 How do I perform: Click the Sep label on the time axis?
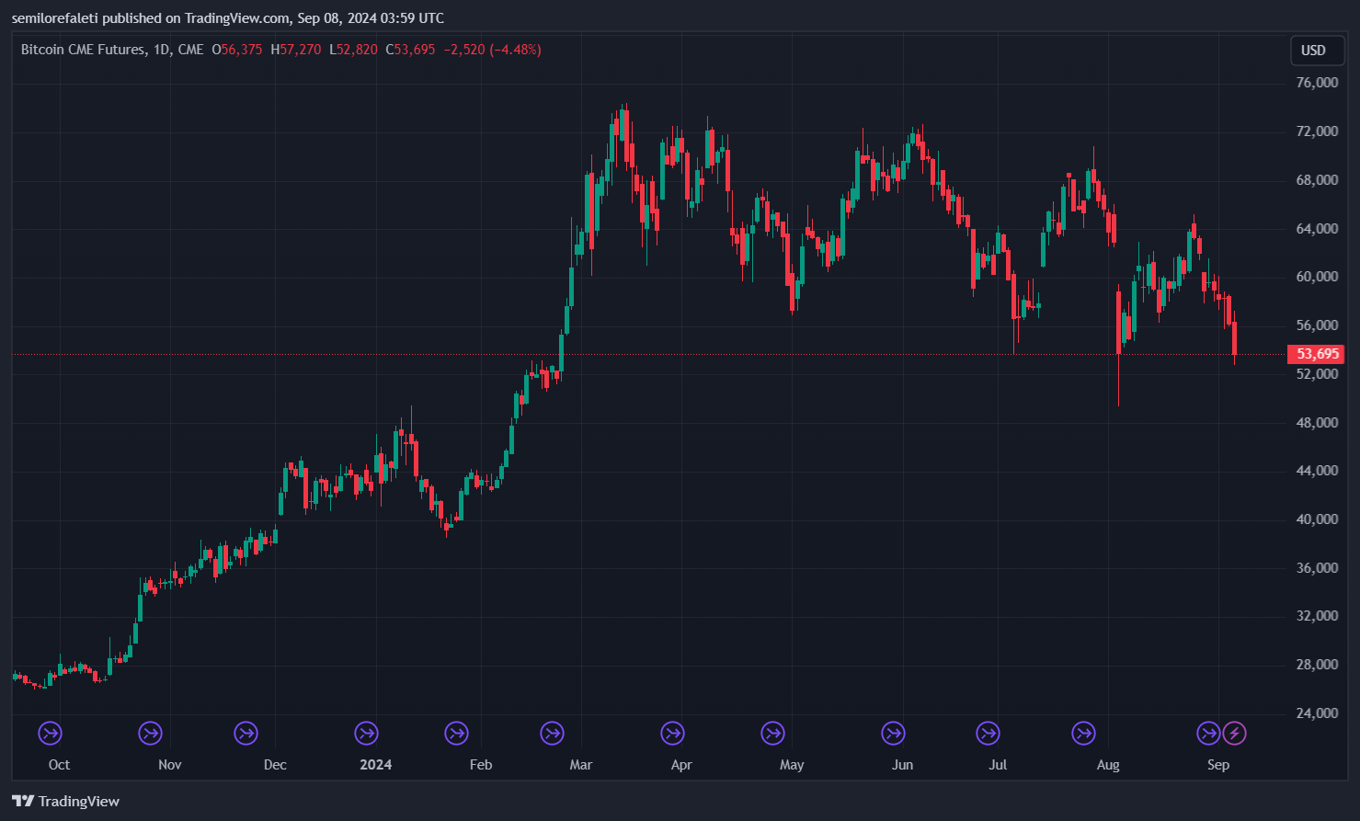tap(1218, 764)
